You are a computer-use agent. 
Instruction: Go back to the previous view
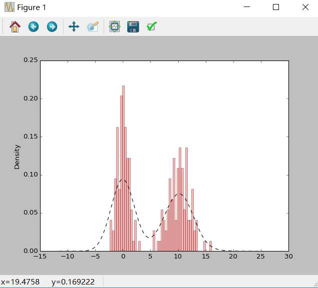point(34,26)
